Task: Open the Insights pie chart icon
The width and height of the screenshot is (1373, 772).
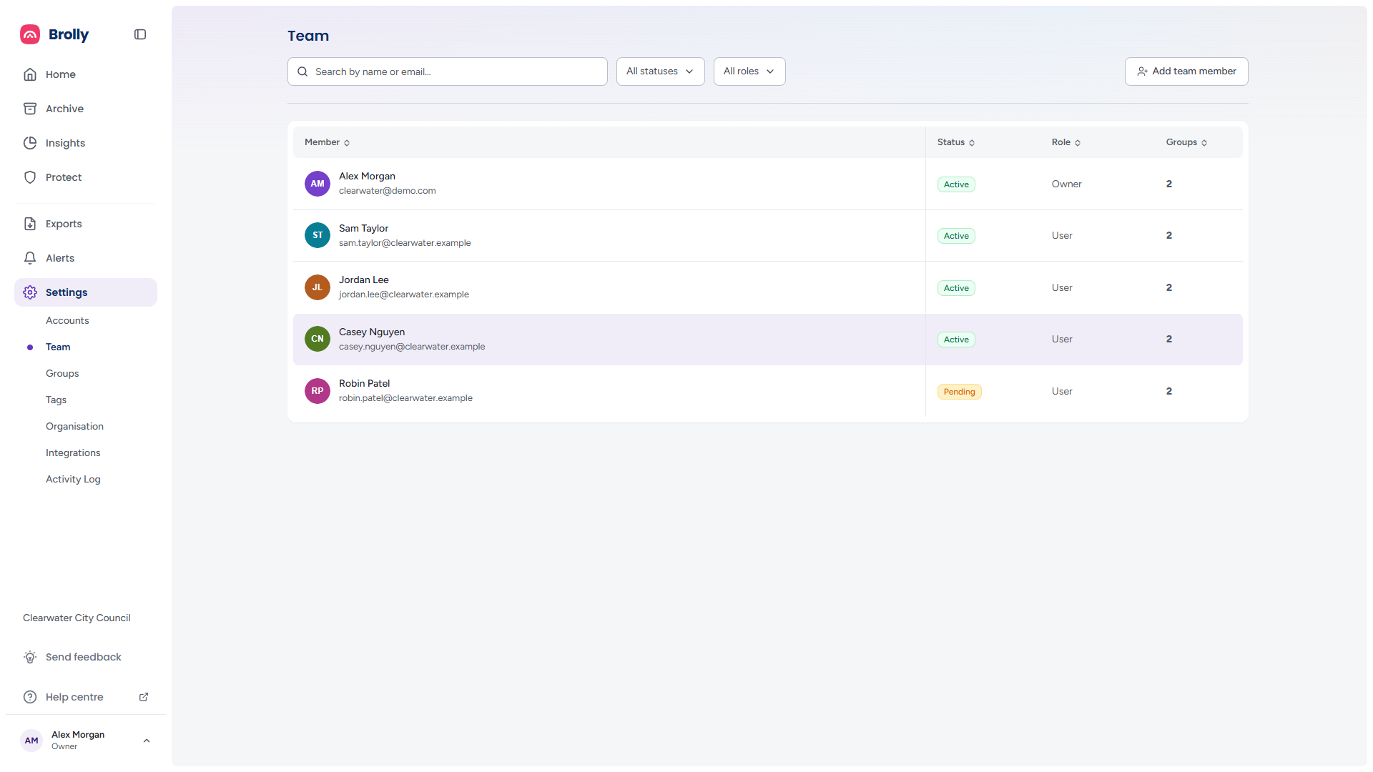Action: click(30, 143)
